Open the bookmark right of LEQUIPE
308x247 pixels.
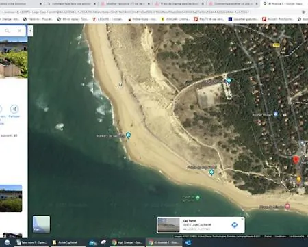(142, 19)
